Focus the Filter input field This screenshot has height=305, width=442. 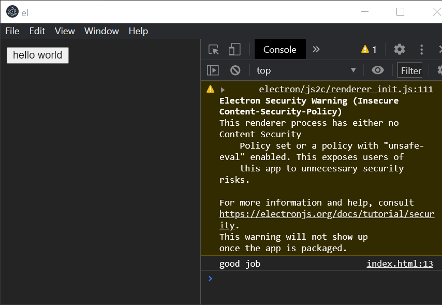tap(410, 70)
